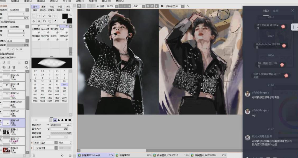Select the Shape tool icon

(x=50, y=16)
